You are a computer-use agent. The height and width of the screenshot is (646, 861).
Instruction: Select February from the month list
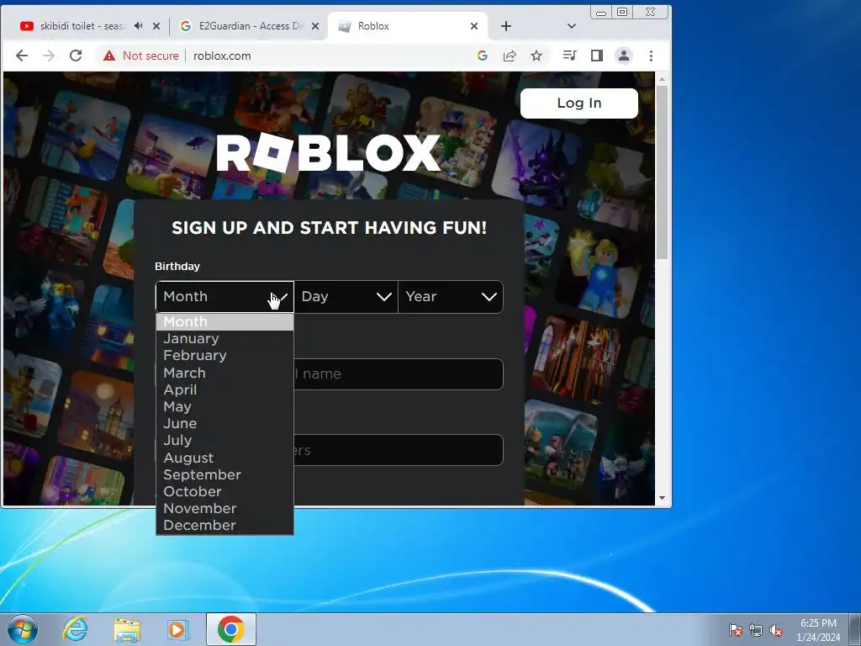224,356
